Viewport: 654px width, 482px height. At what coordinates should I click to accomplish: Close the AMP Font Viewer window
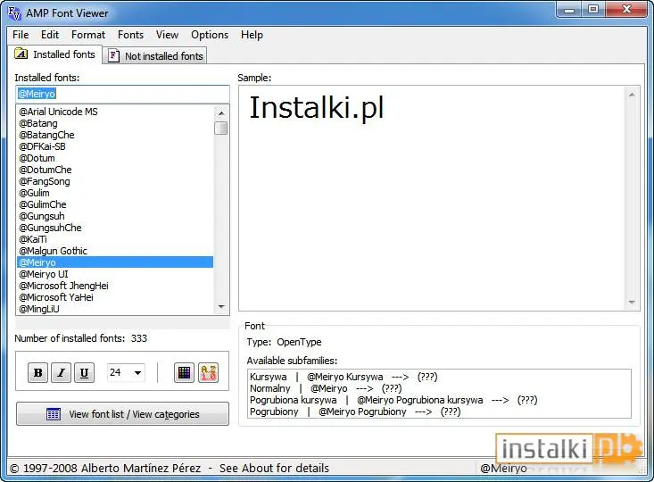click(x=626, y=9)
